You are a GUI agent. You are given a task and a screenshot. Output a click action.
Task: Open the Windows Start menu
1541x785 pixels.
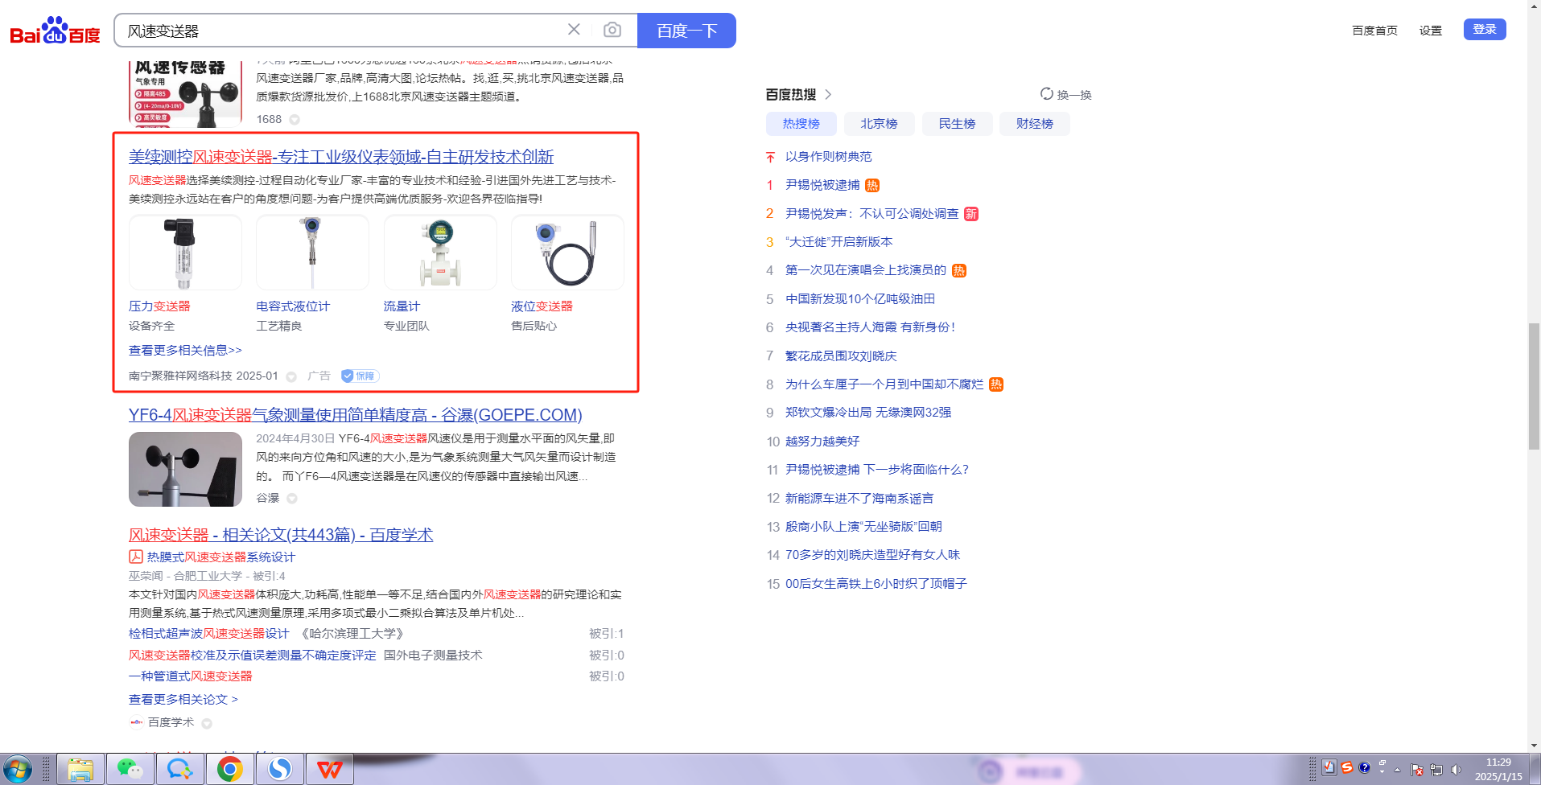18,770
